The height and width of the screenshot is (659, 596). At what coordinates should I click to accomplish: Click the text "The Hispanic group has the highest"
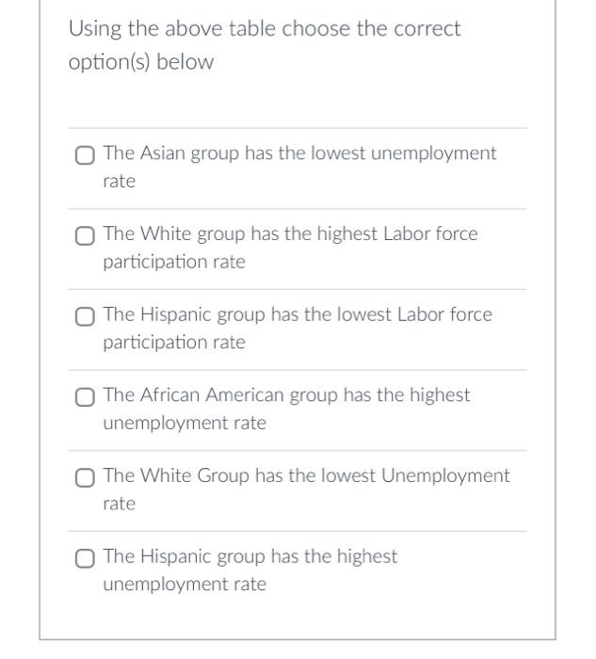250,556
